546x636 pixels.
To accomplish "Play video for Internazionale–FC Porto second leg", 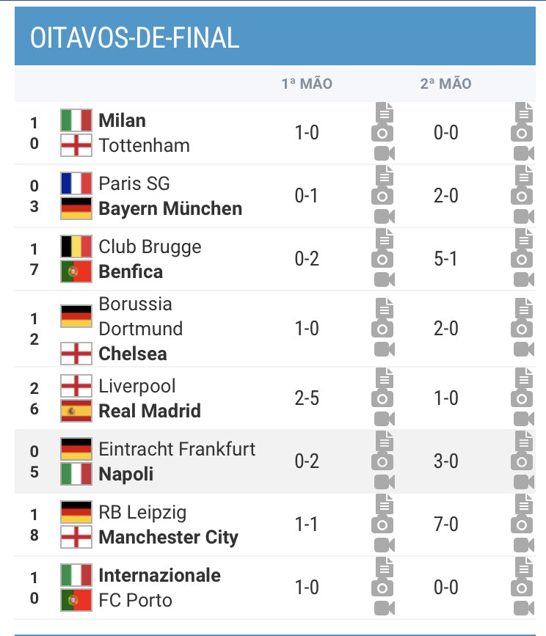I will click(x=524, y=608).
